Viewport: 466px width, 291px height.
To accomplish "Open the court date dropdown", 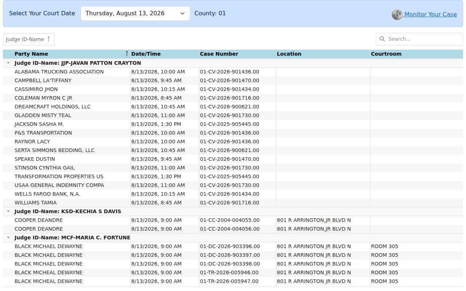I will 135,13.
